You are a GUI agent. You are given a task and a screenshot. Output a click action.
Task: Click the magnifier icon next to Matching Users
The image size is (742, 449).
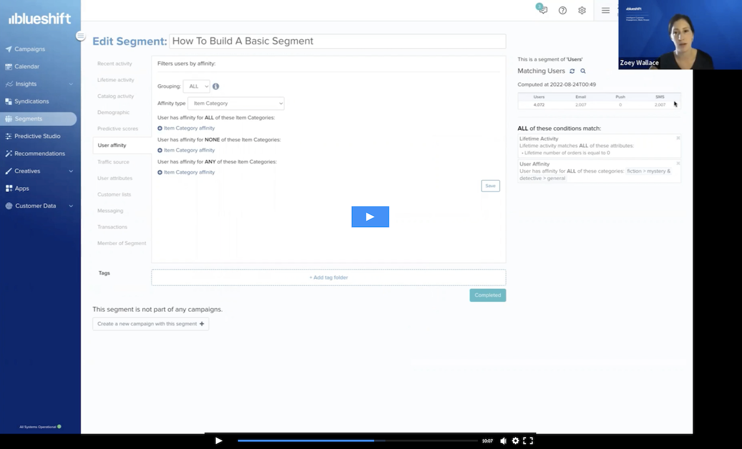583,71
